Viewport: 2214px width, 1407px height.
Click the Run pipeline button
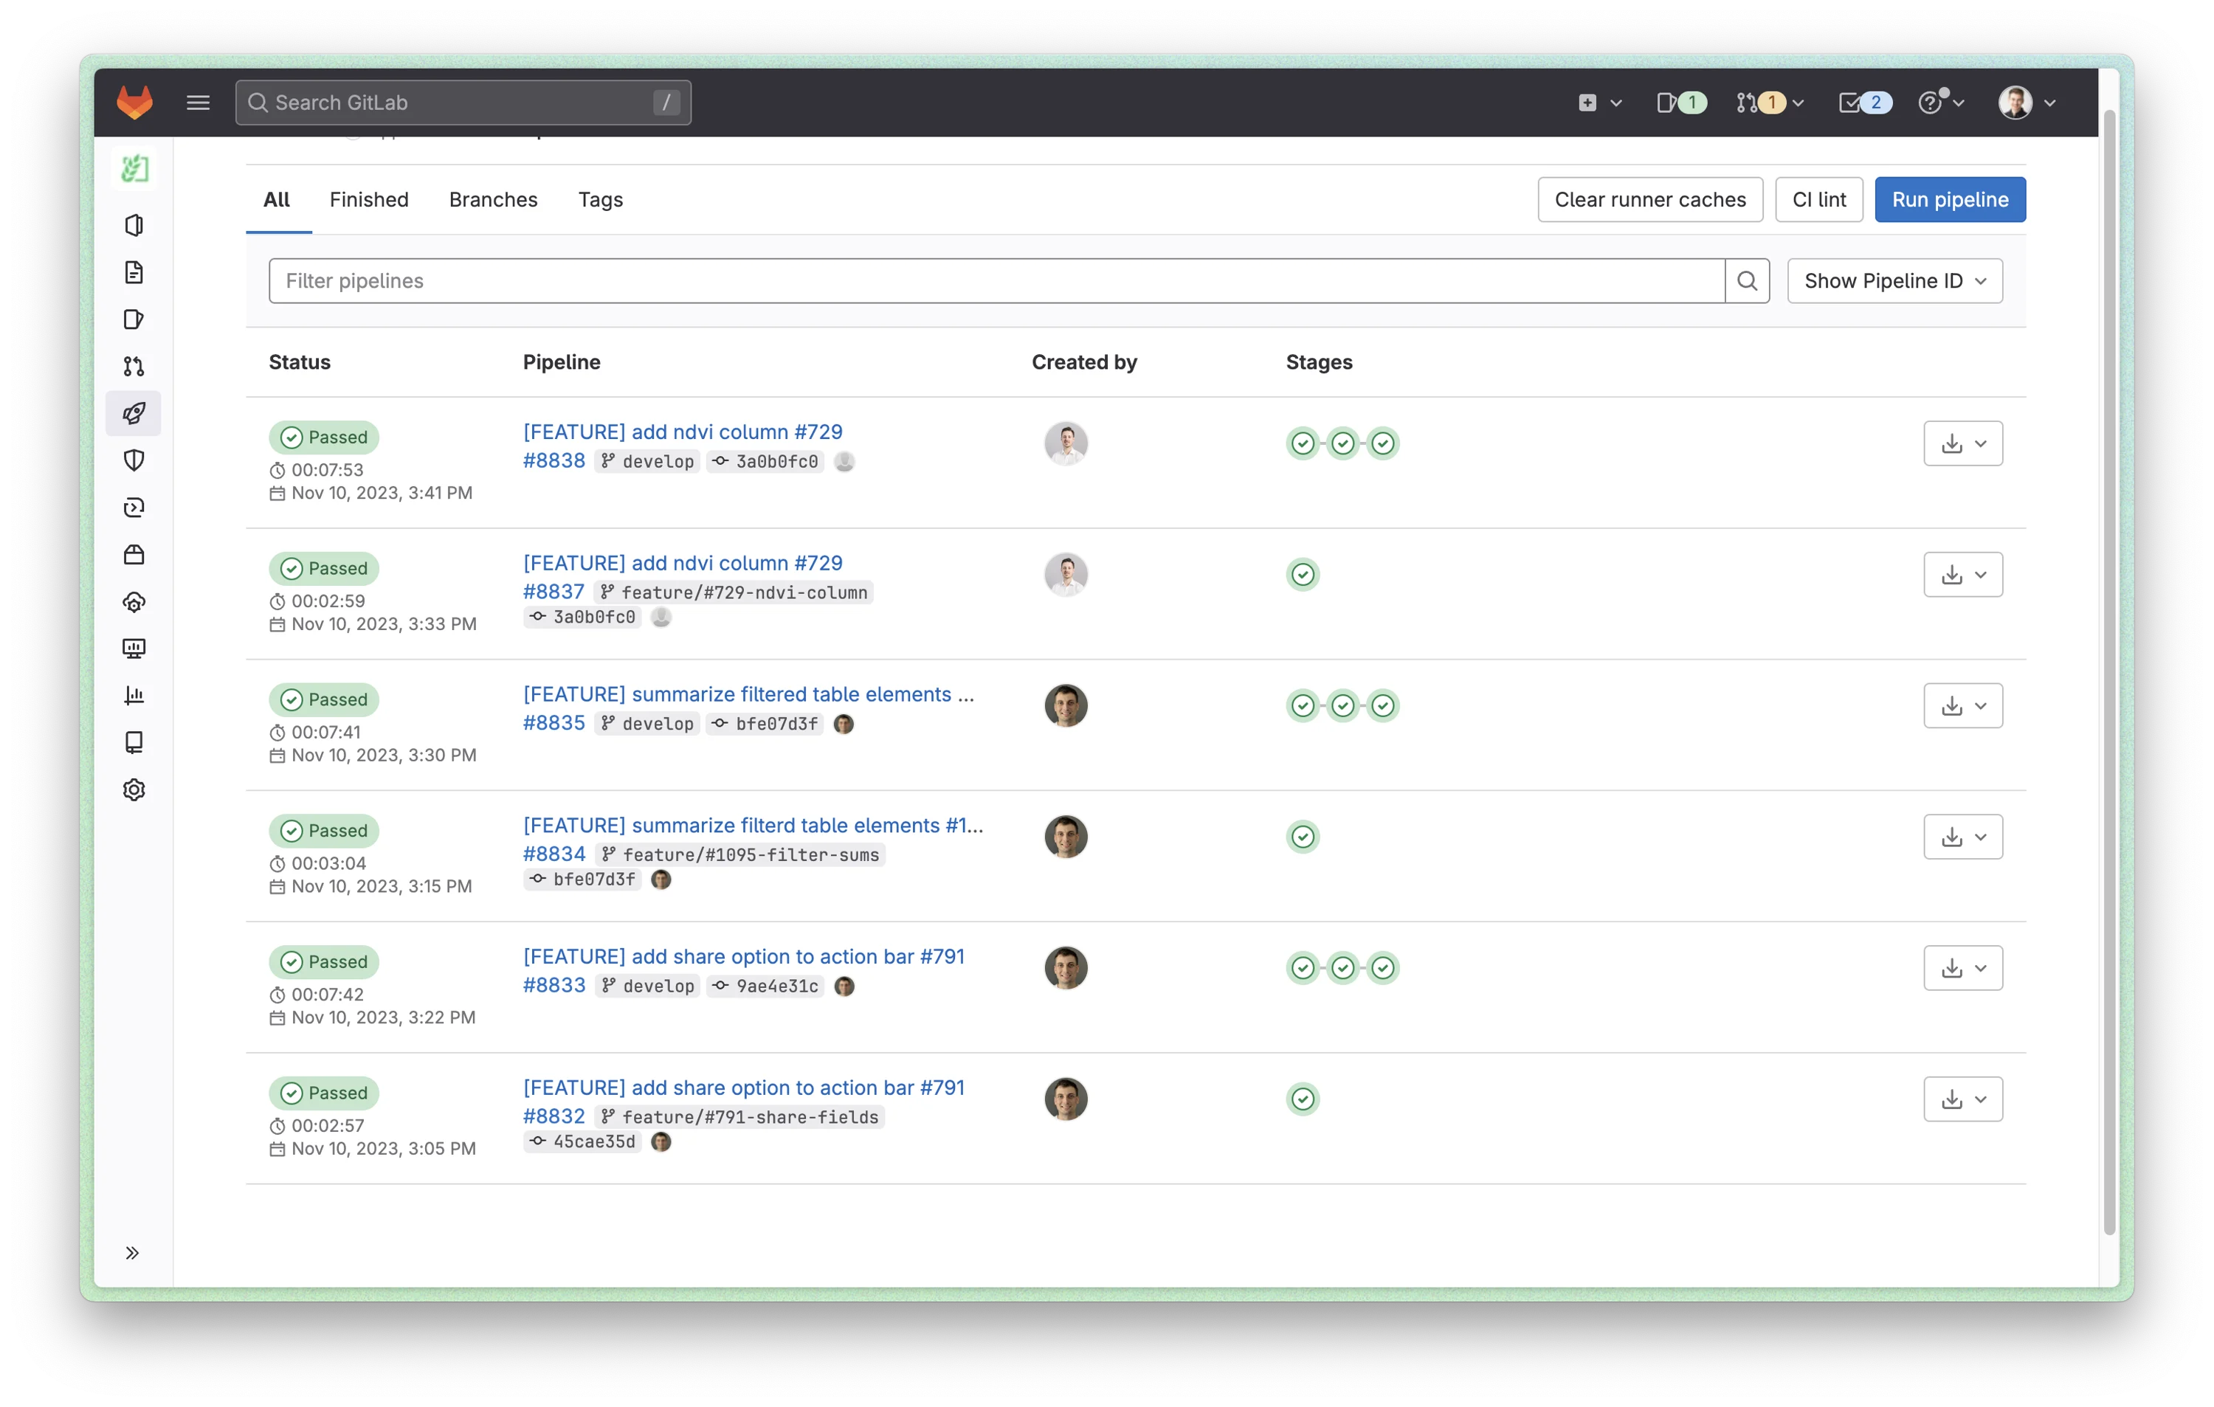point(1949,199)
